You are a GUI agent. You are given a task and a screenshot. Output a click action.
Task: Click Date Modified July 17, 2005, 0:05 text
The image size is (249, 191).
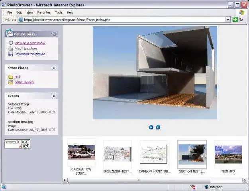(x=31, y=130)
